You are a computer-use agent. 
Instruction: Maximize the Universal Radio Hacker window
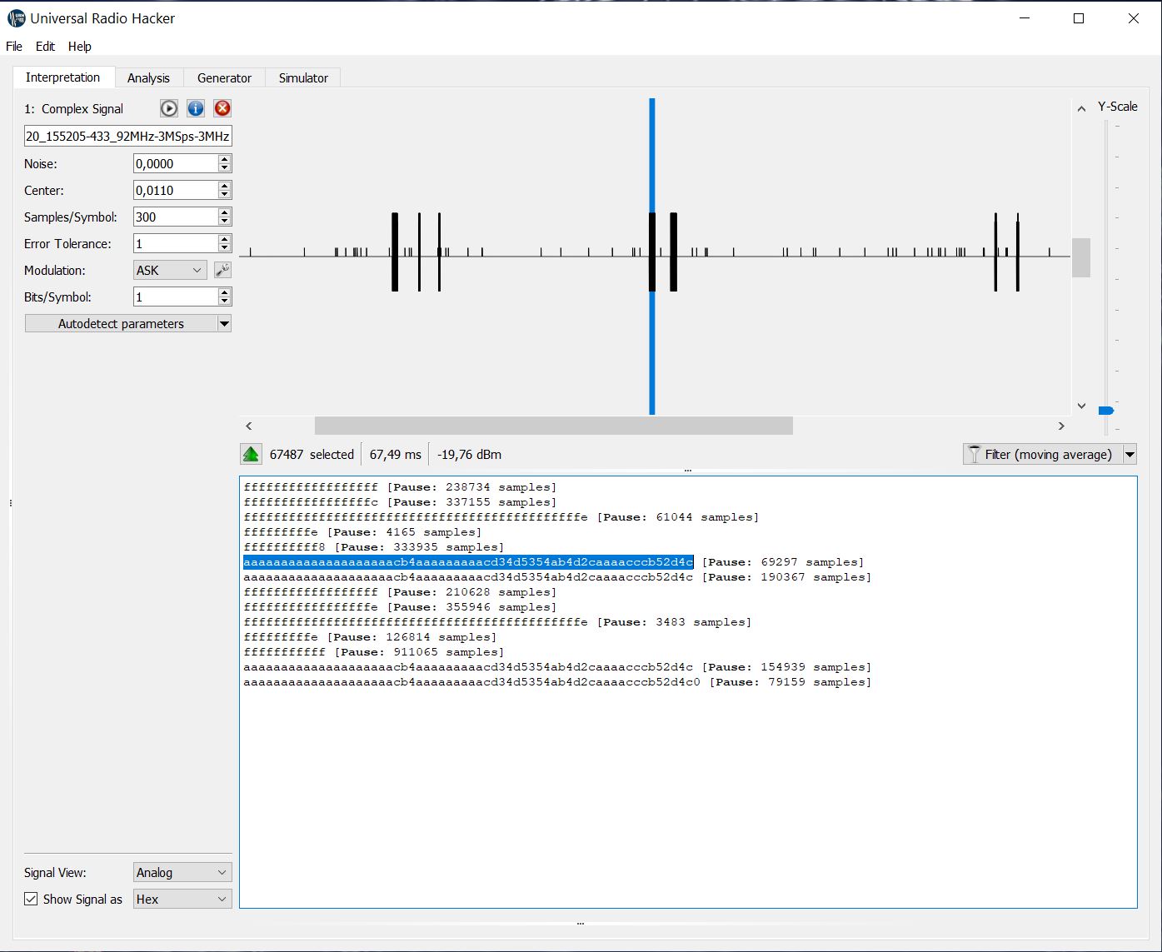coord(1079,18)
